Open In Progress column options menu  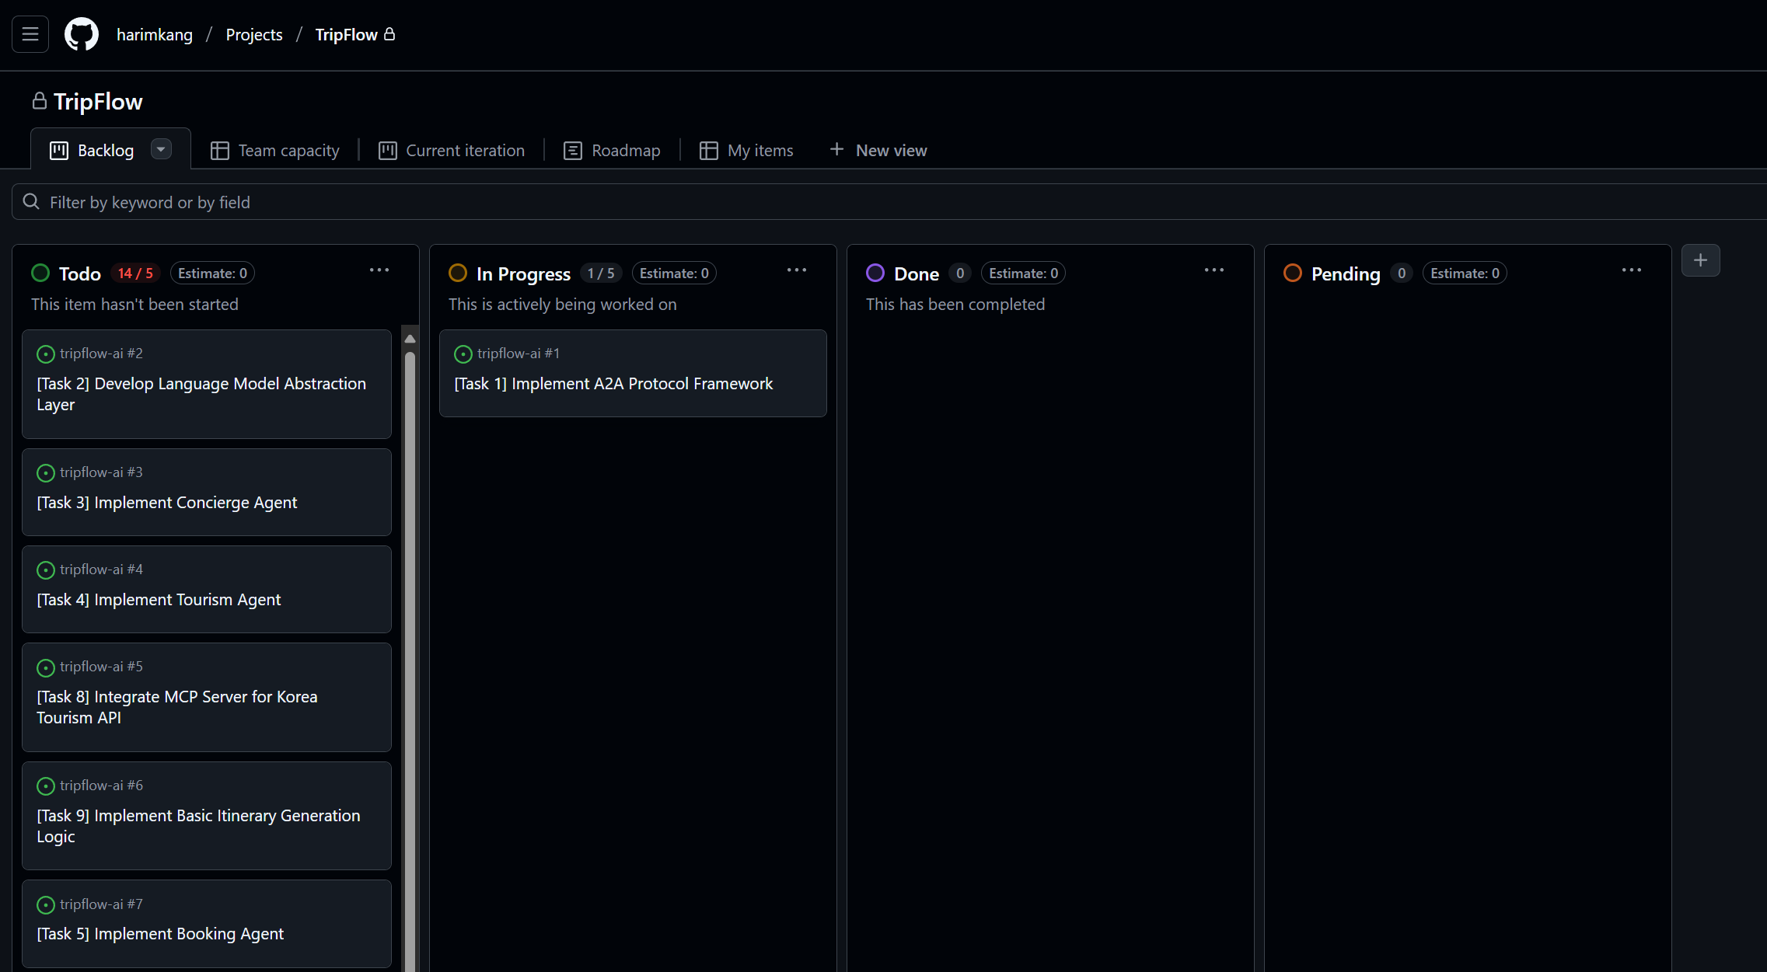click(797, 270)
